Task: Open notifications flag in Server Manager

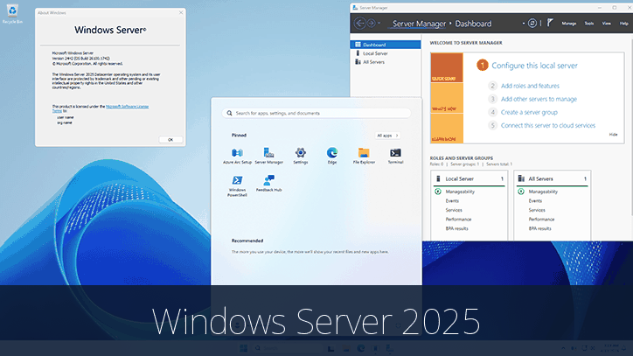Action: tap(550, 23)
